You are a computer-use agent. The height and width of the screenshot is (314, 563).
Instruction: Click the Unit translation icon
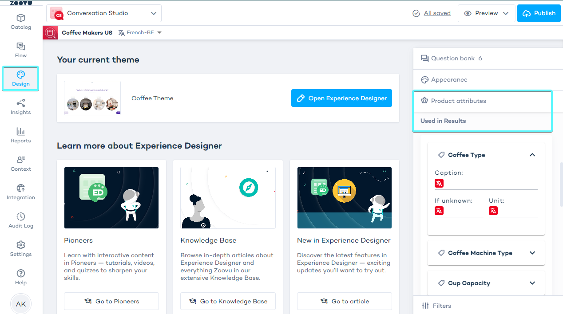pos(493,211)
